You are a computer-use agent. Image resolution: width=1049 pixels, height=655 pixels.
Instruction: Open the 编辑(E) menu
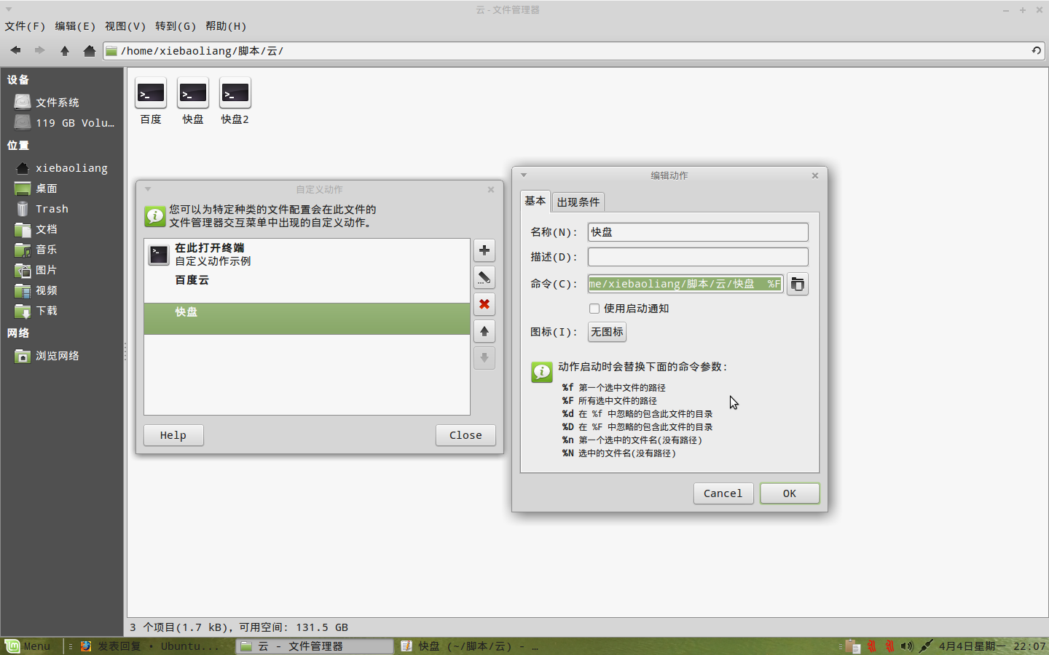pyautogui.click(x=75, y=26)
